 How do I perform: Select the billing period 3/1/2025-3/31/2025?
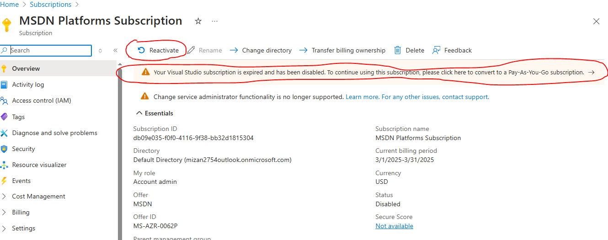coord(405,160)
